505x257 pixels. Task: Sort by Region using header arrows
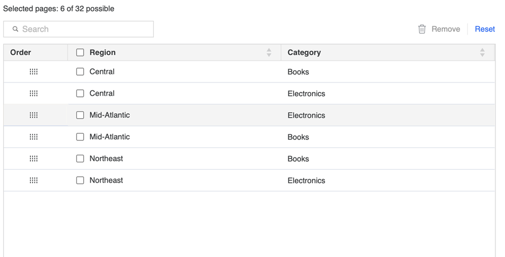[x=269, y=53]
